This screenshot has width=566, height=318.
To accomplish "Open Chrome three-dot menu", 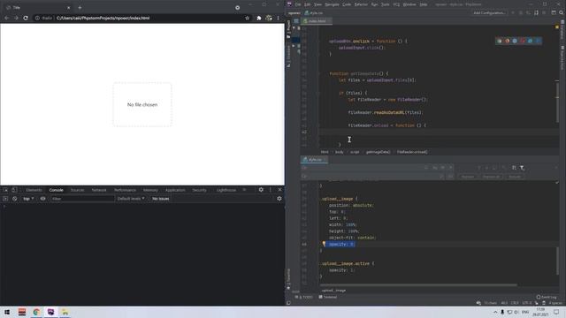I will click(x=278, y=18).
